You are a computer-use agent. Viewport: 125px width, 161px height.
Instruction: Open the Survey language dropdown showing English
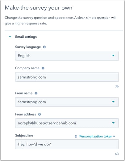tap(67, 56)
